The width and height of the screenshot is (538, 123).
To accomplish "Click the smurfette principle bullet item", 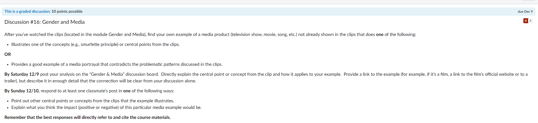I will [96, 44].
